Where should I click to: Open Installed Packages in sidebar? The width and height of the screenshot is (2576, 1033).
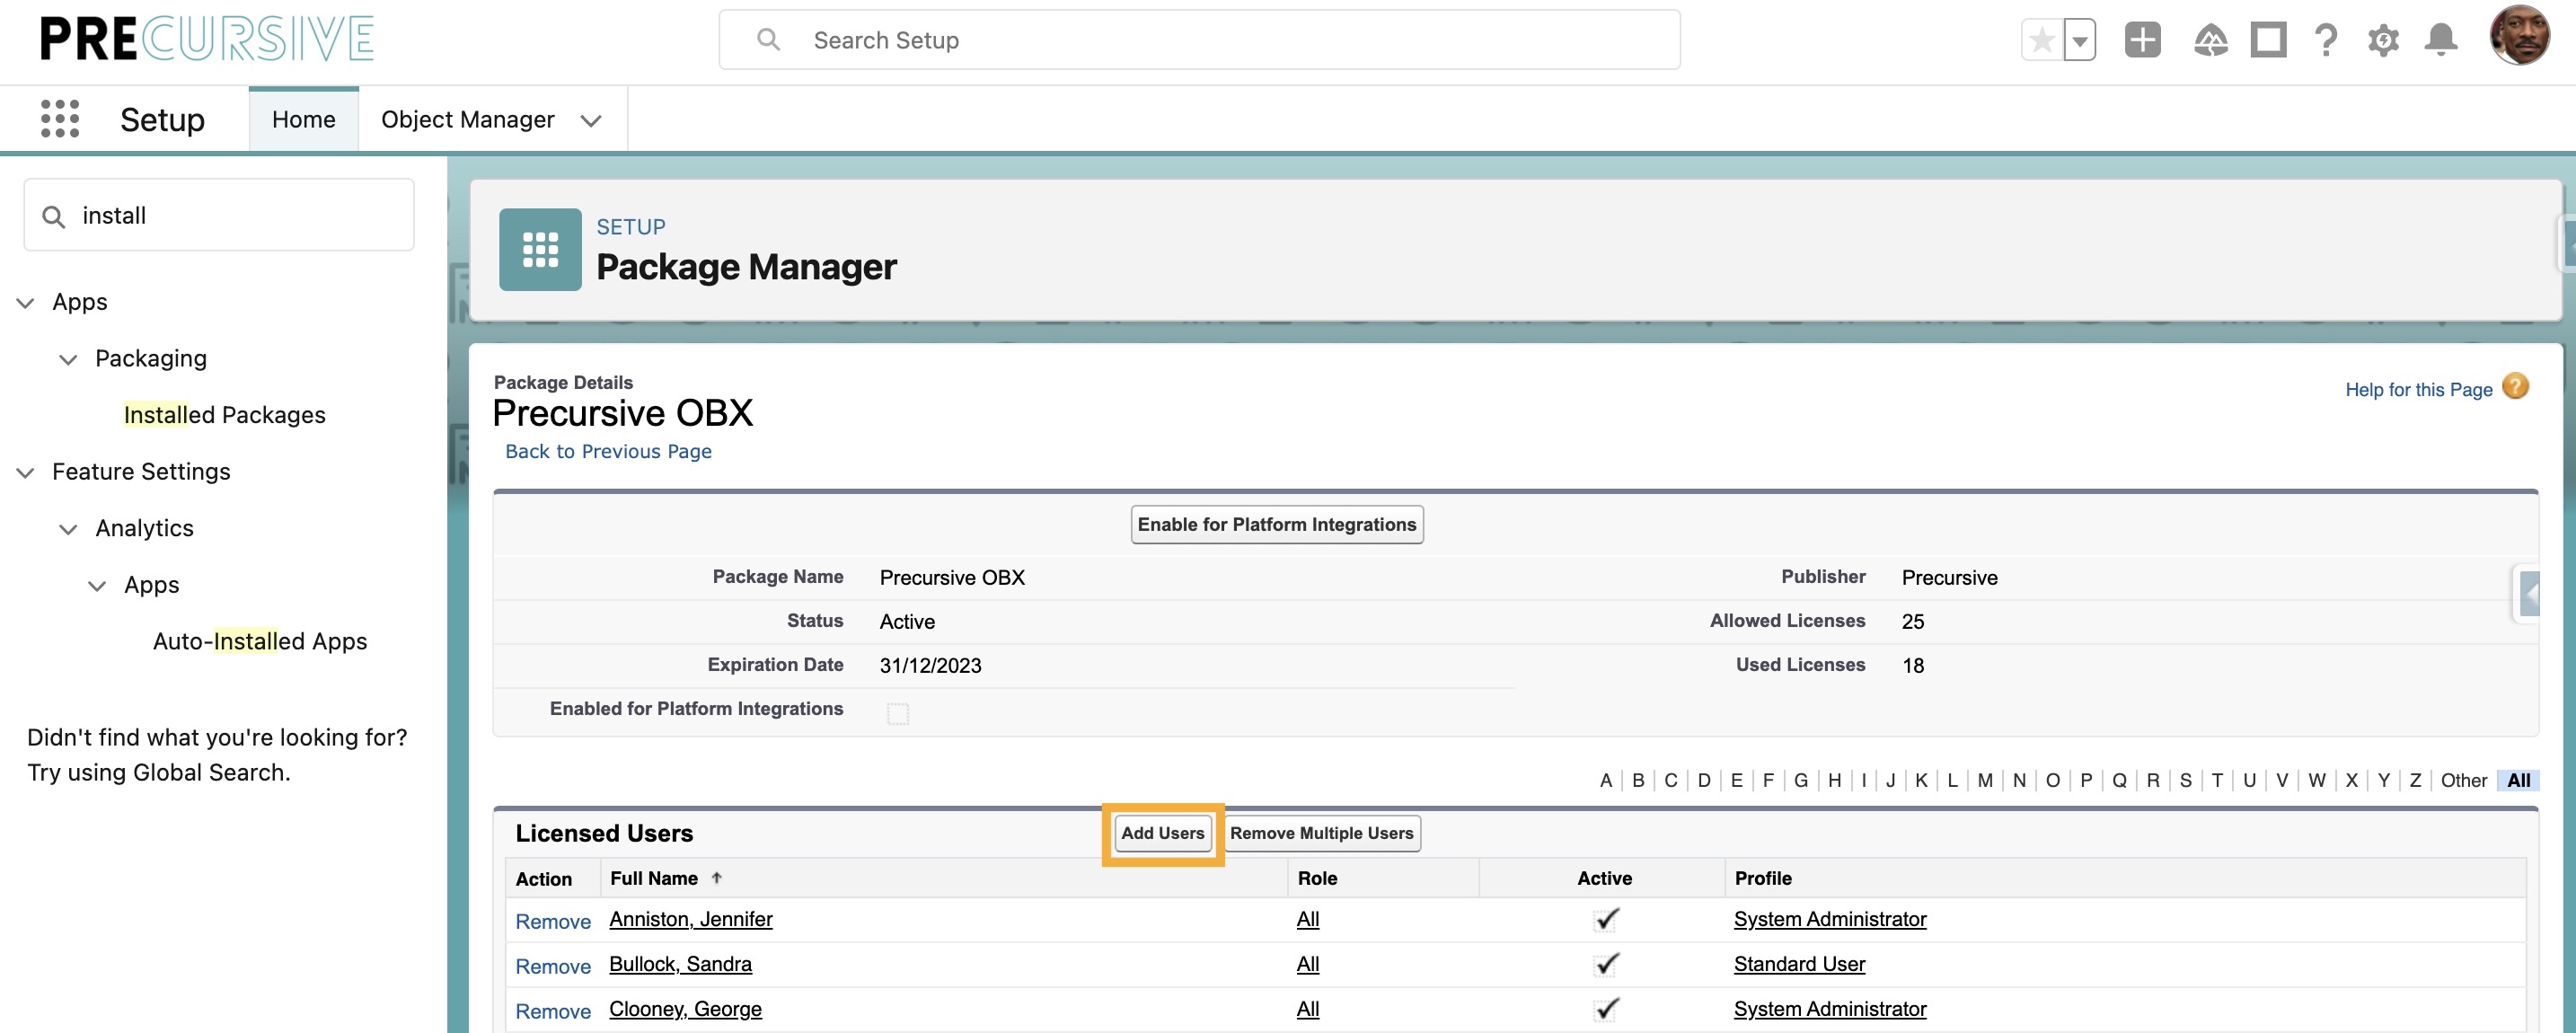tap(224, 415)
